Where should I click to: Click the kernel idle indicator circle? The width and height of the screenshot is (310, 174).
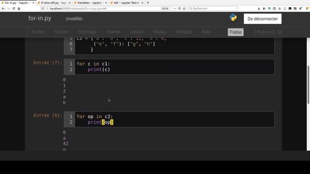(x=279, y=32)
